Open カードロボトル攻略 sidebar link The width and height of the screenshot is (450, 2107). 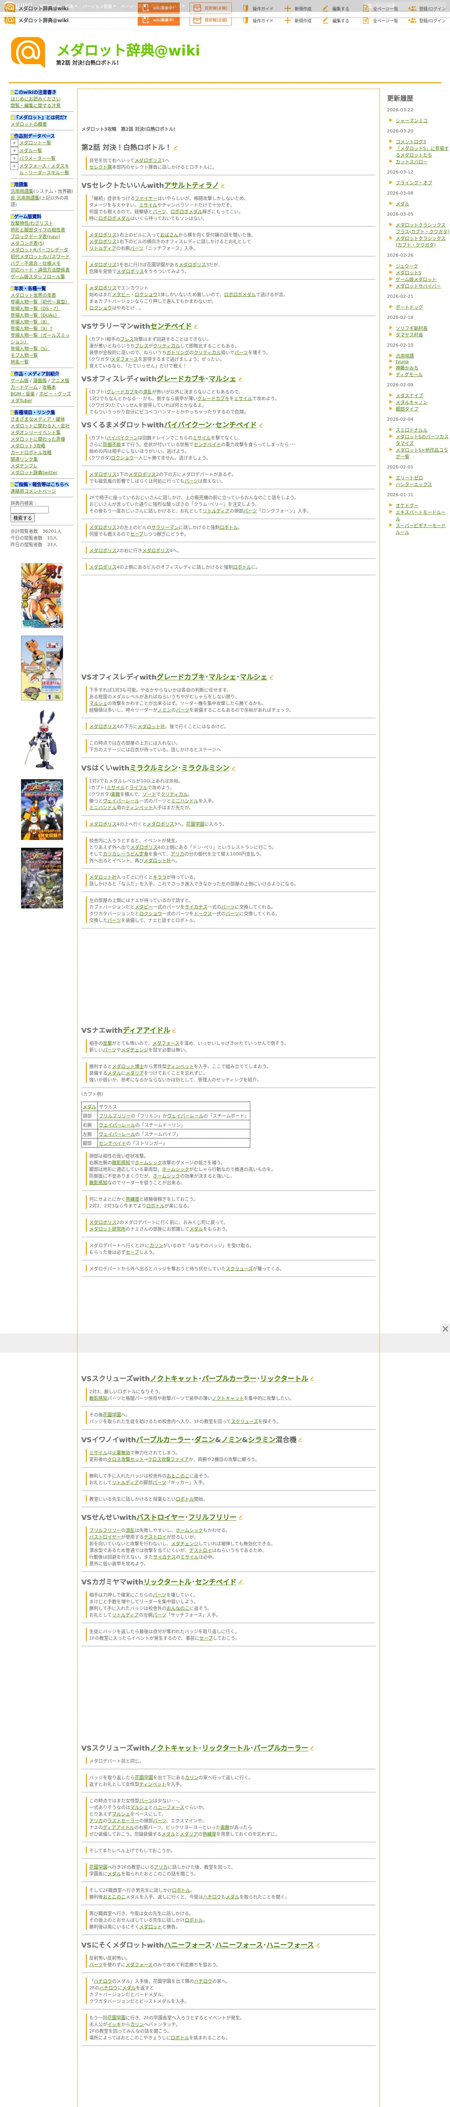click(x=31, y=453)
